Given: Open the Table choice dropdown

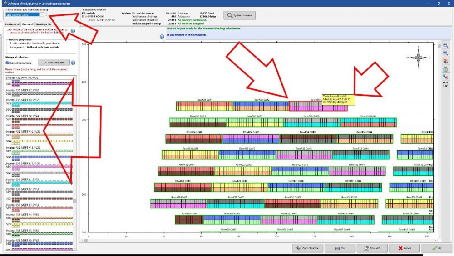Looking at the screenshot, I should point(42,14).
